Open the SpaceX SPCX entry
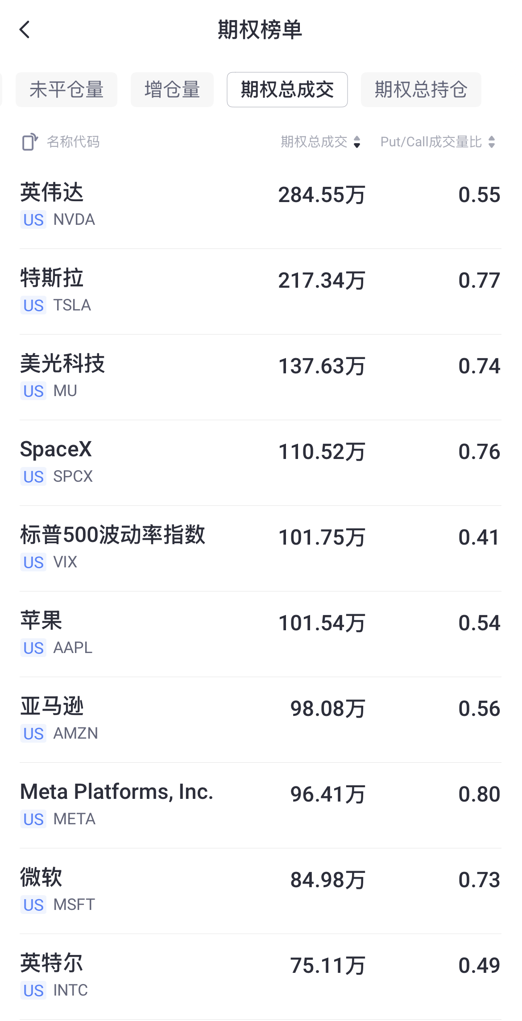Screen dimensions: 522x1021 [261, 463]
